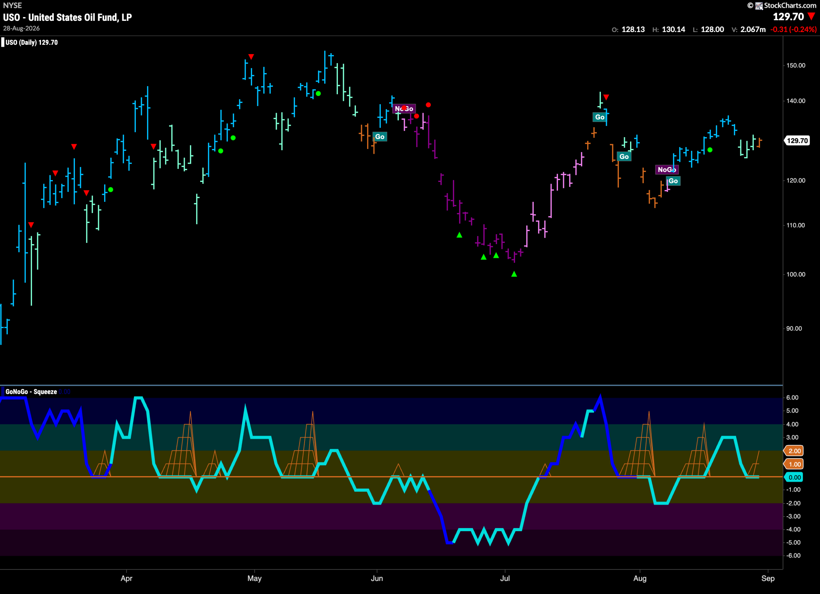Click the red triangle at late-July peak
The height and width of the screenshot is (594, 820).
pos(606,97)
